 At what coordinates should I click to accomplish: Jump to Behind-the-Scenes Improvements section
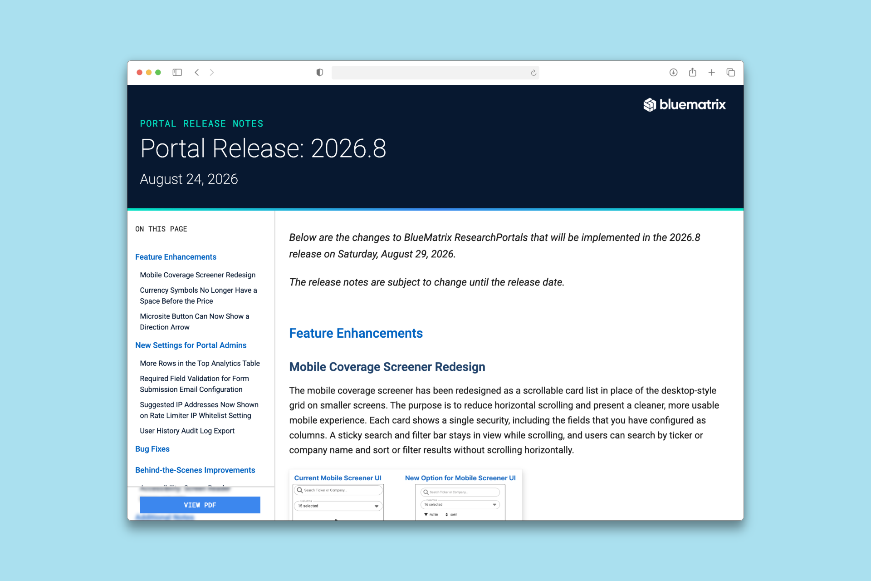[x=195, y=470]
